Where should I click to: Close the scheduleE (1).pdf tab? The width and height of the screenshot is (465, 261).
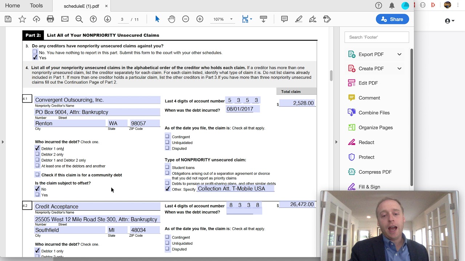(x=106, y=6)
